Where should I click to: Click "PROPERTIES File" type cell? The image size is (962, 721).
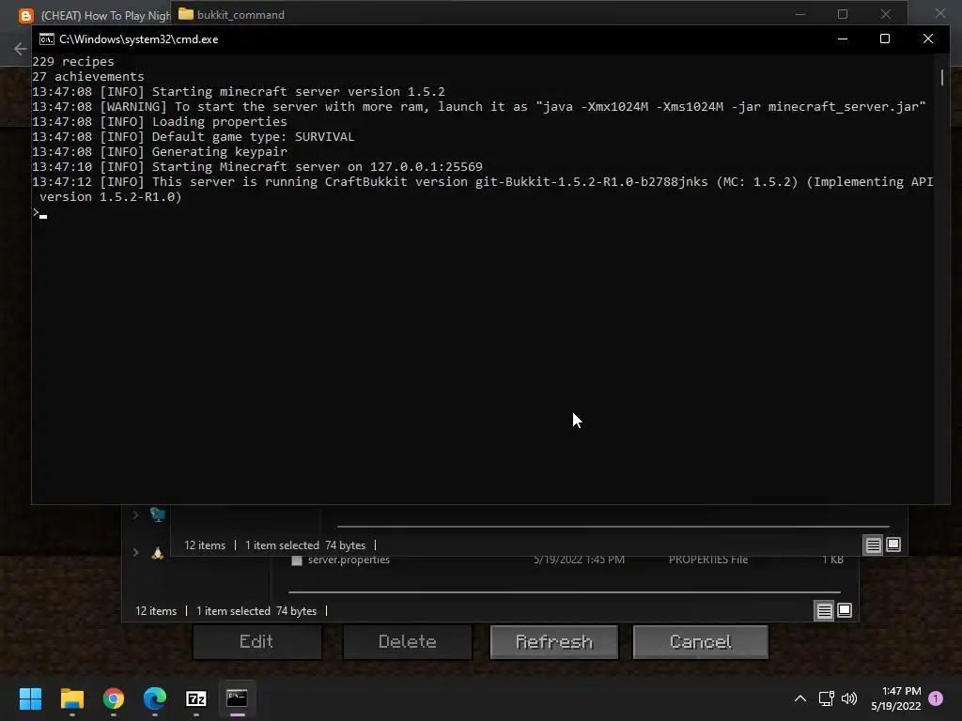tap(708, 560)
